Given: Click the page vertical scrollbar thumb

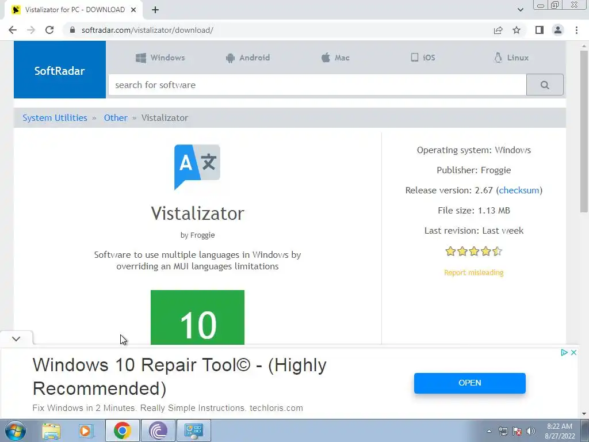Looking at the screenshot, I should click(x=584, y=132).
